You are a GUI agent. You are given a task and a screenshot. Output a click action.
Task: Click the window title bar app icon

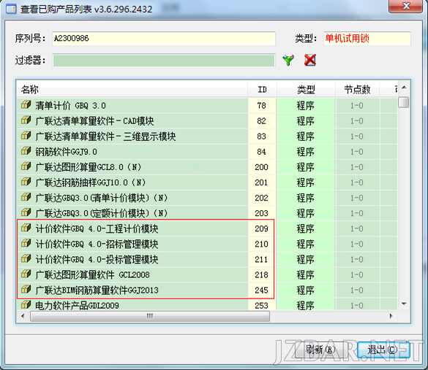coord(11,9)
